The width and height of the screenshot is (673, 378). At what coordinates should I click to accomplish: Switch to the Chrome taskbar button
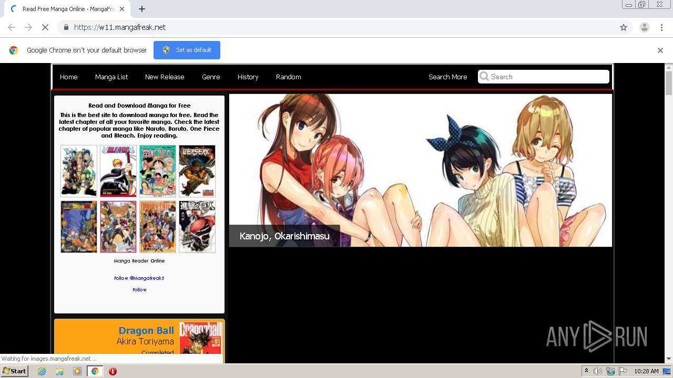95,371
